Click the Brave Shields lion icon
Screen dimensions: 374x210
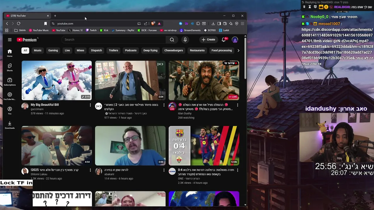[x=153, y=23]
